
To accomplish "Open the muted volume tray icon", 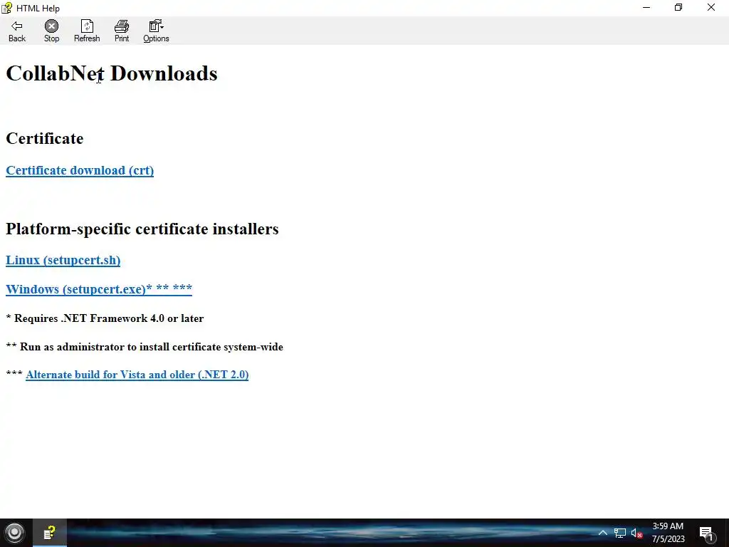I will pos(636,533).
